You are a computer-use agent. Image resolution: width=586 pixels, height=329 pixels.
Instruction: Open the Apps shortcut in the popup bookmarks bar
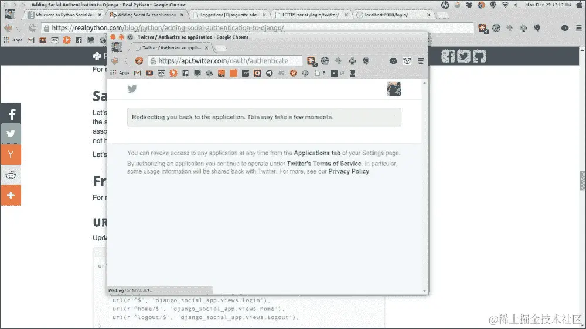pyautogui.click(x=120, y=73)
